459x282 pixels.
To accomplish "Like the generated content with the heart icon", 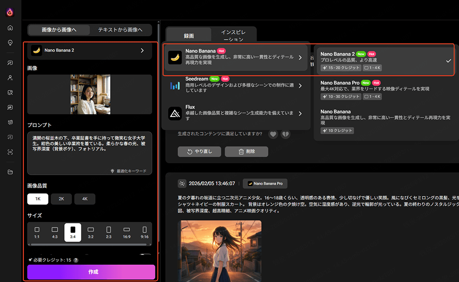I will (273, 134).
